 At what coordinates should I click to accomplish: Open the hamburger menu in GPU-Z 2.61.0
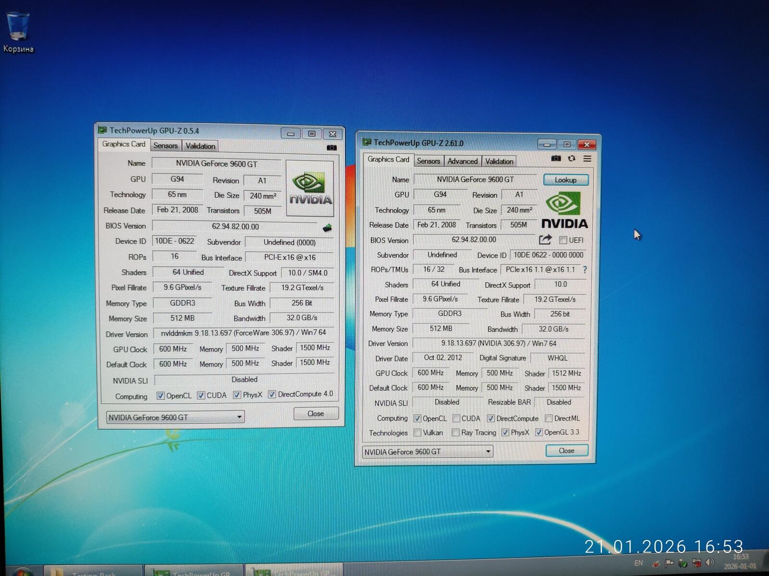click(x=587, y=158)
